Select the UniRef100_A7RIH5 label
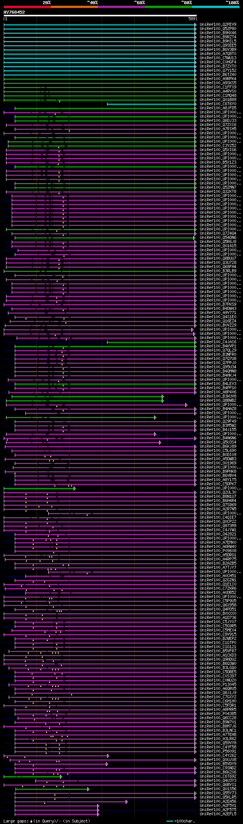 [x=218, y=129]
